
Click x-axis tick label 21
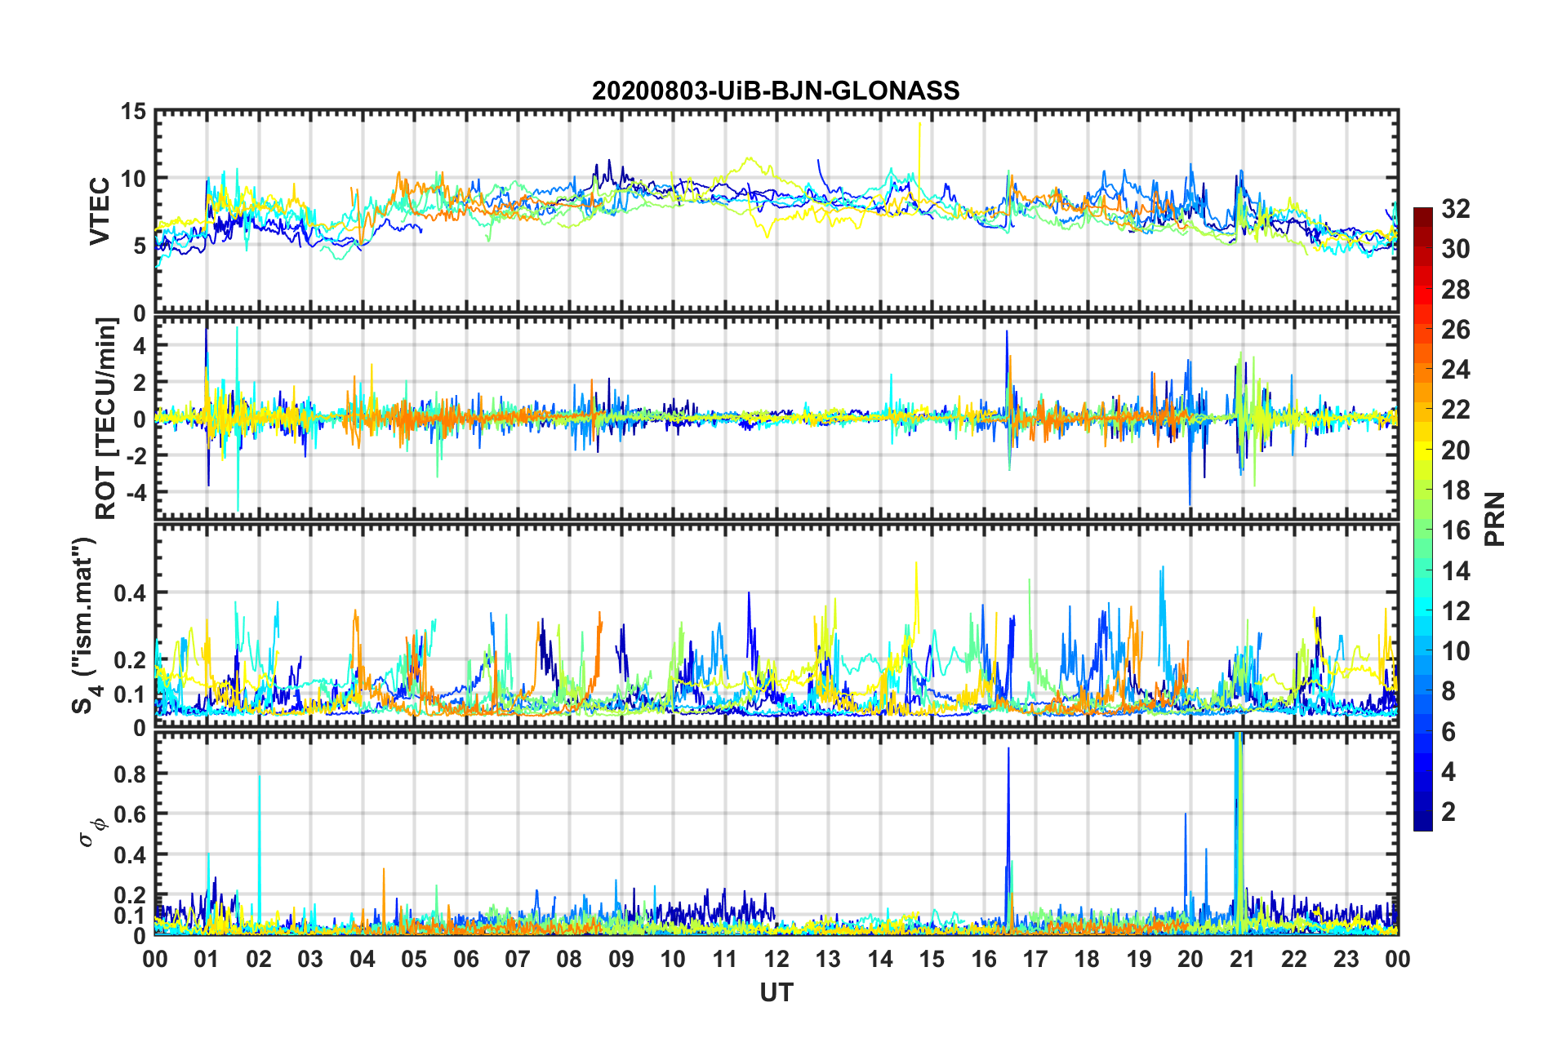pyautogui.click(x=1242, y=959)
